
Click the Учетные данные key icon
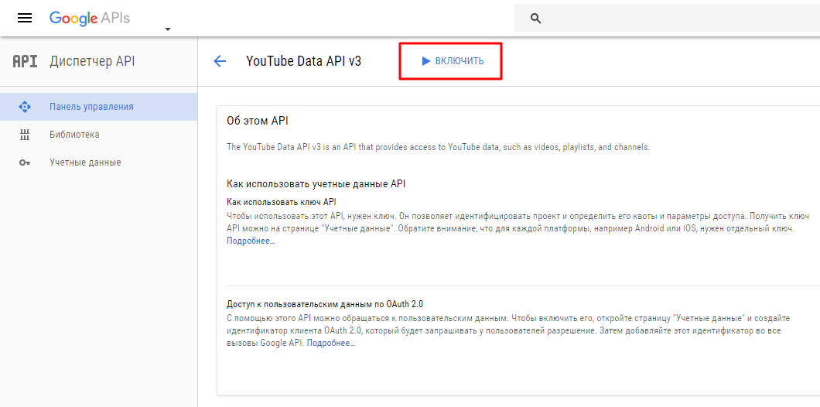click(25, 162)
